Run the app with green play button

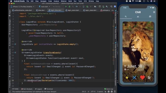(66, 6)
